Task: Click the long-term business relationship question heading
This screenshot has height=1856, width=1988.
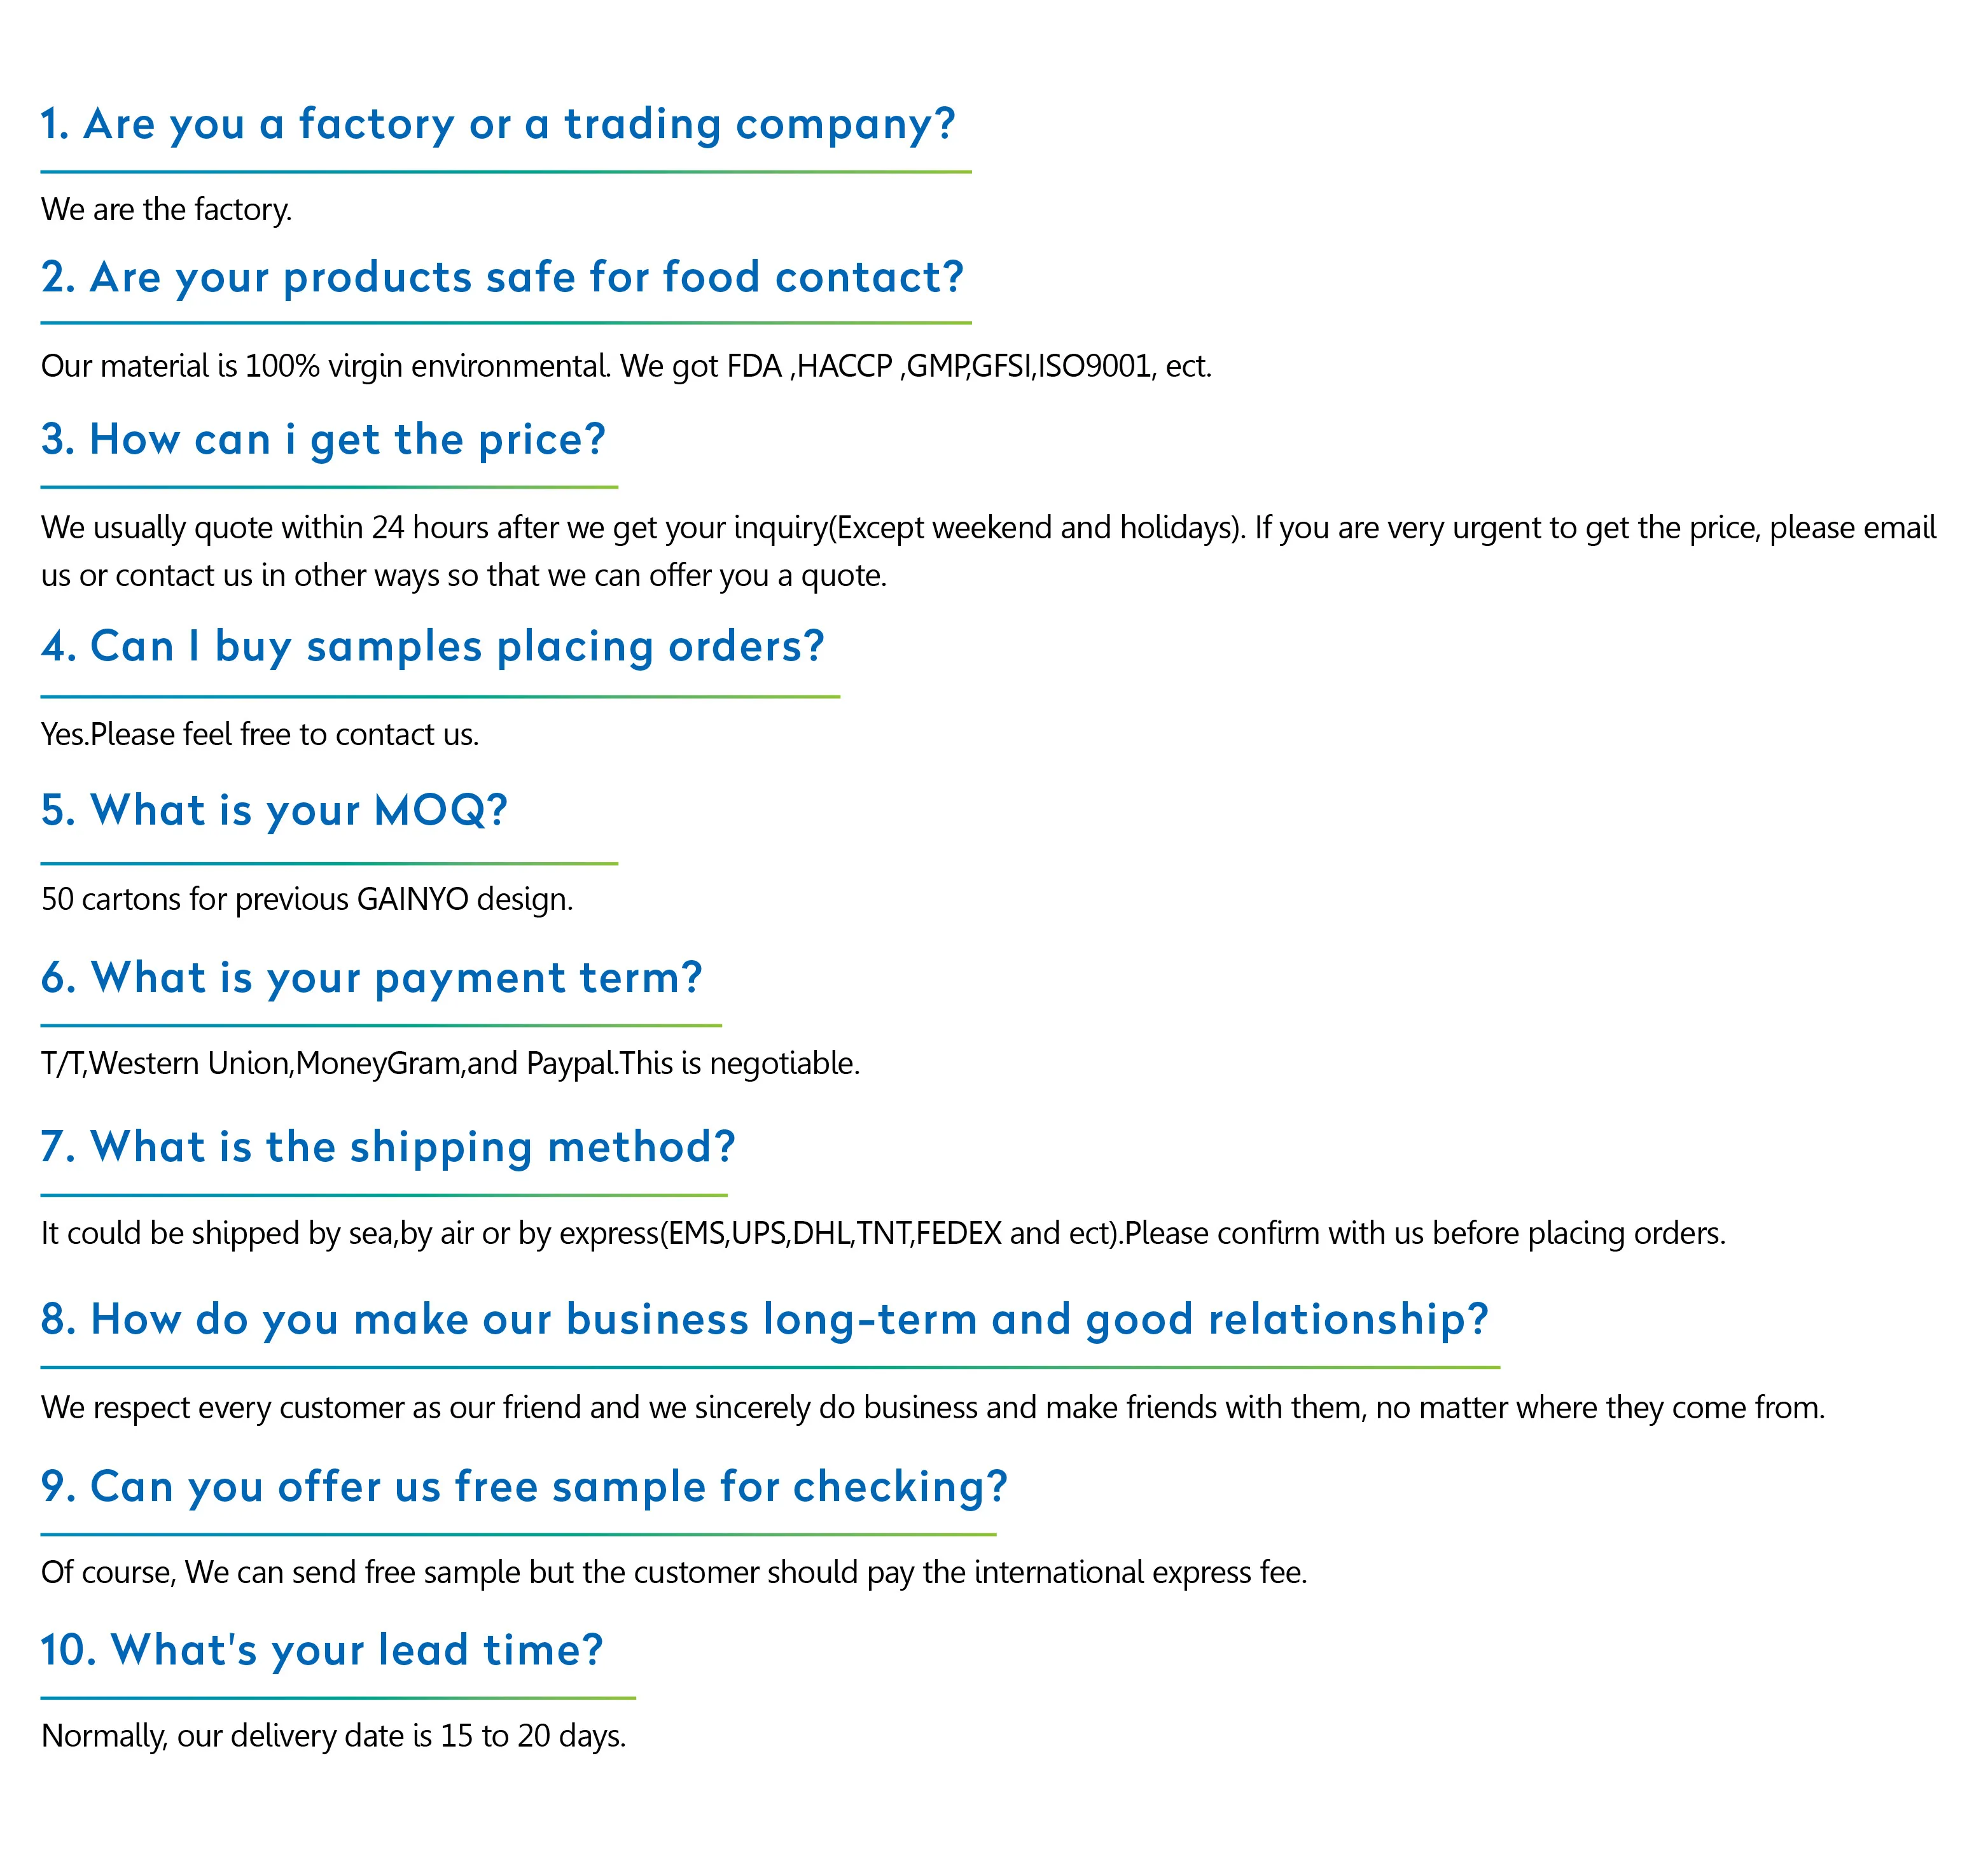Action: [765, 1320]
